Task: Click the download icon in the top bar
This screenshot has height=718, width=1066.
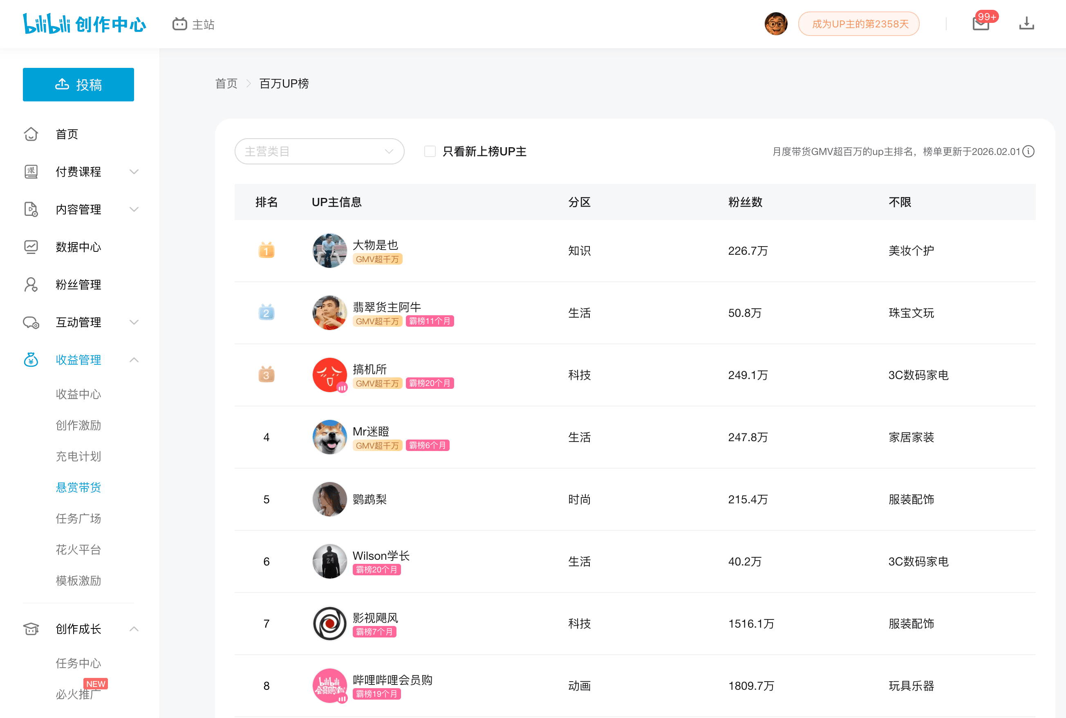Action: click(x=1027, y=23)
